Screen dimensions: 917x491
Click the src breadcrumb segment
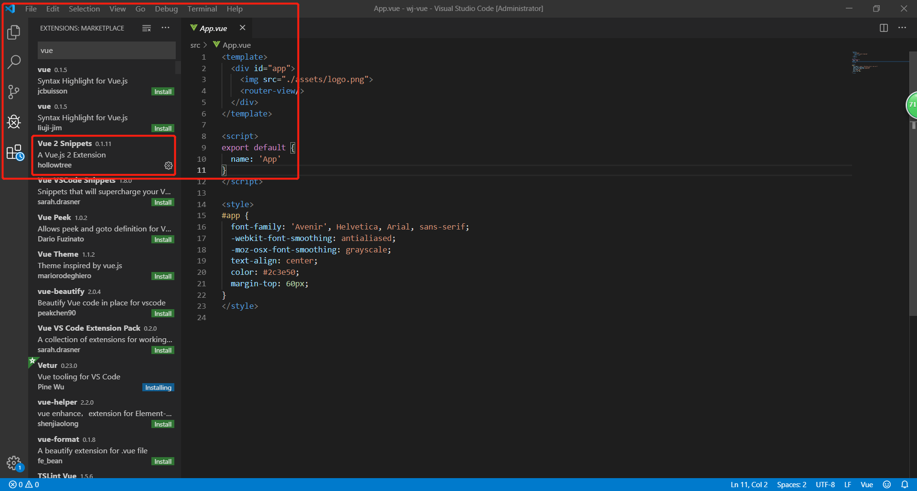(195, 45)
